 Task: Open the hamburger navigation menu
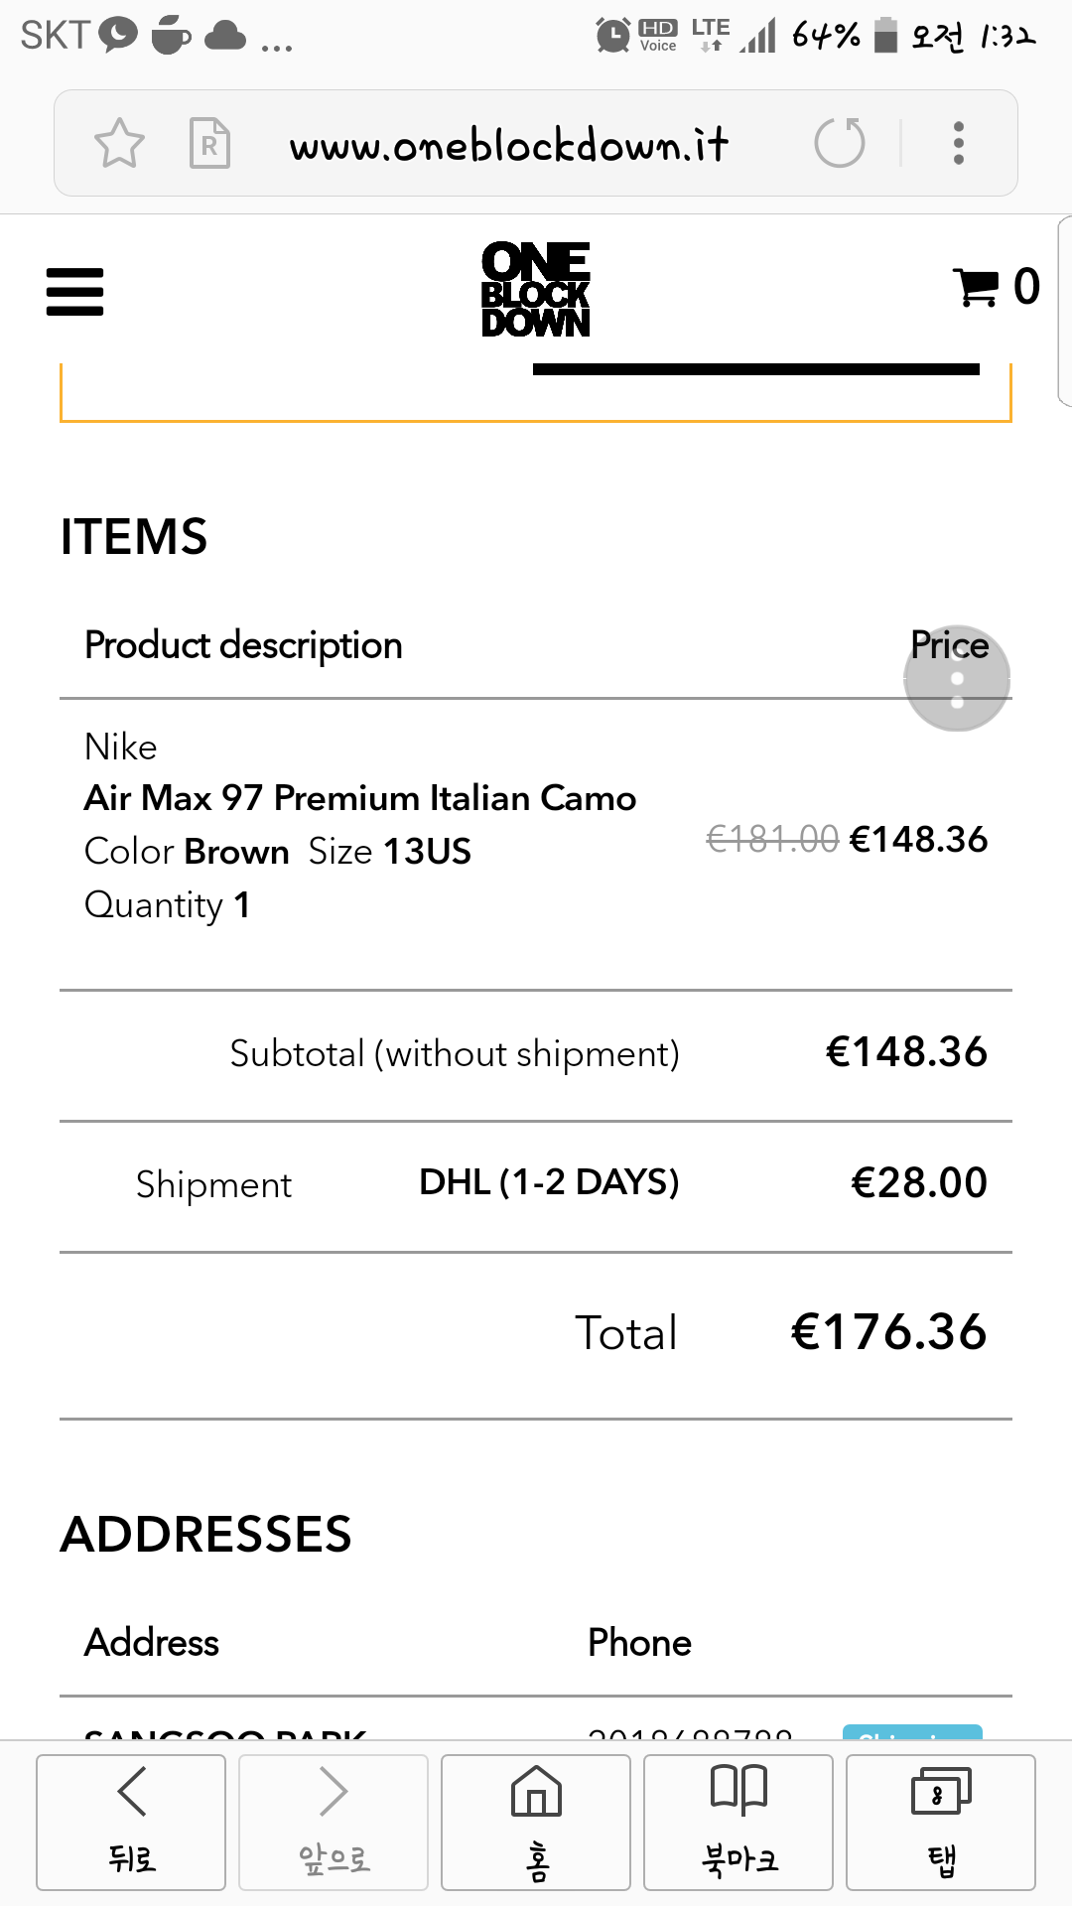(x=74, y=292)
